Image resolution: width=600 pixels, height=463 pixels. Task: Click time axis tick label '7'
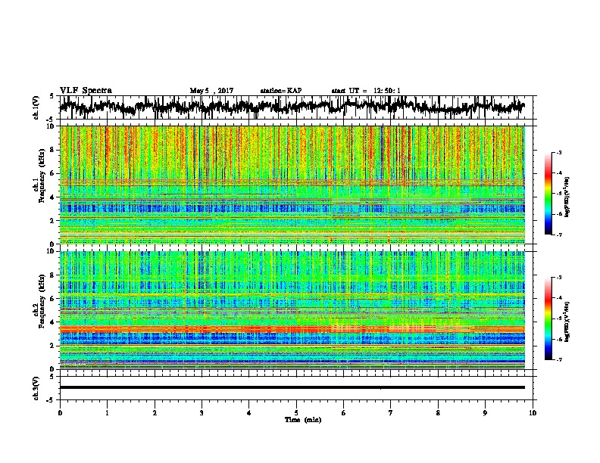[391, 413]
